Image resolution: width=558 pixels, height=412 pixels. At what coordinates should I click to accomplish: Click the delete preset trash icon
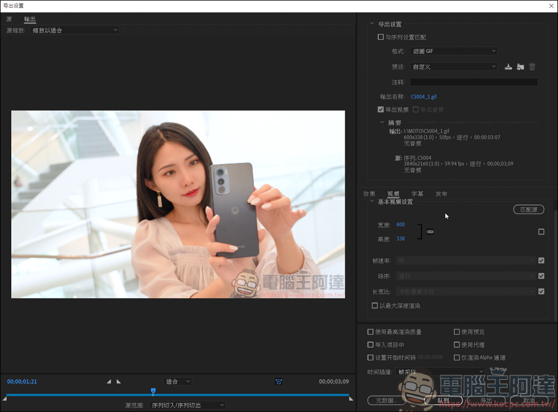[x=532, y=66]
